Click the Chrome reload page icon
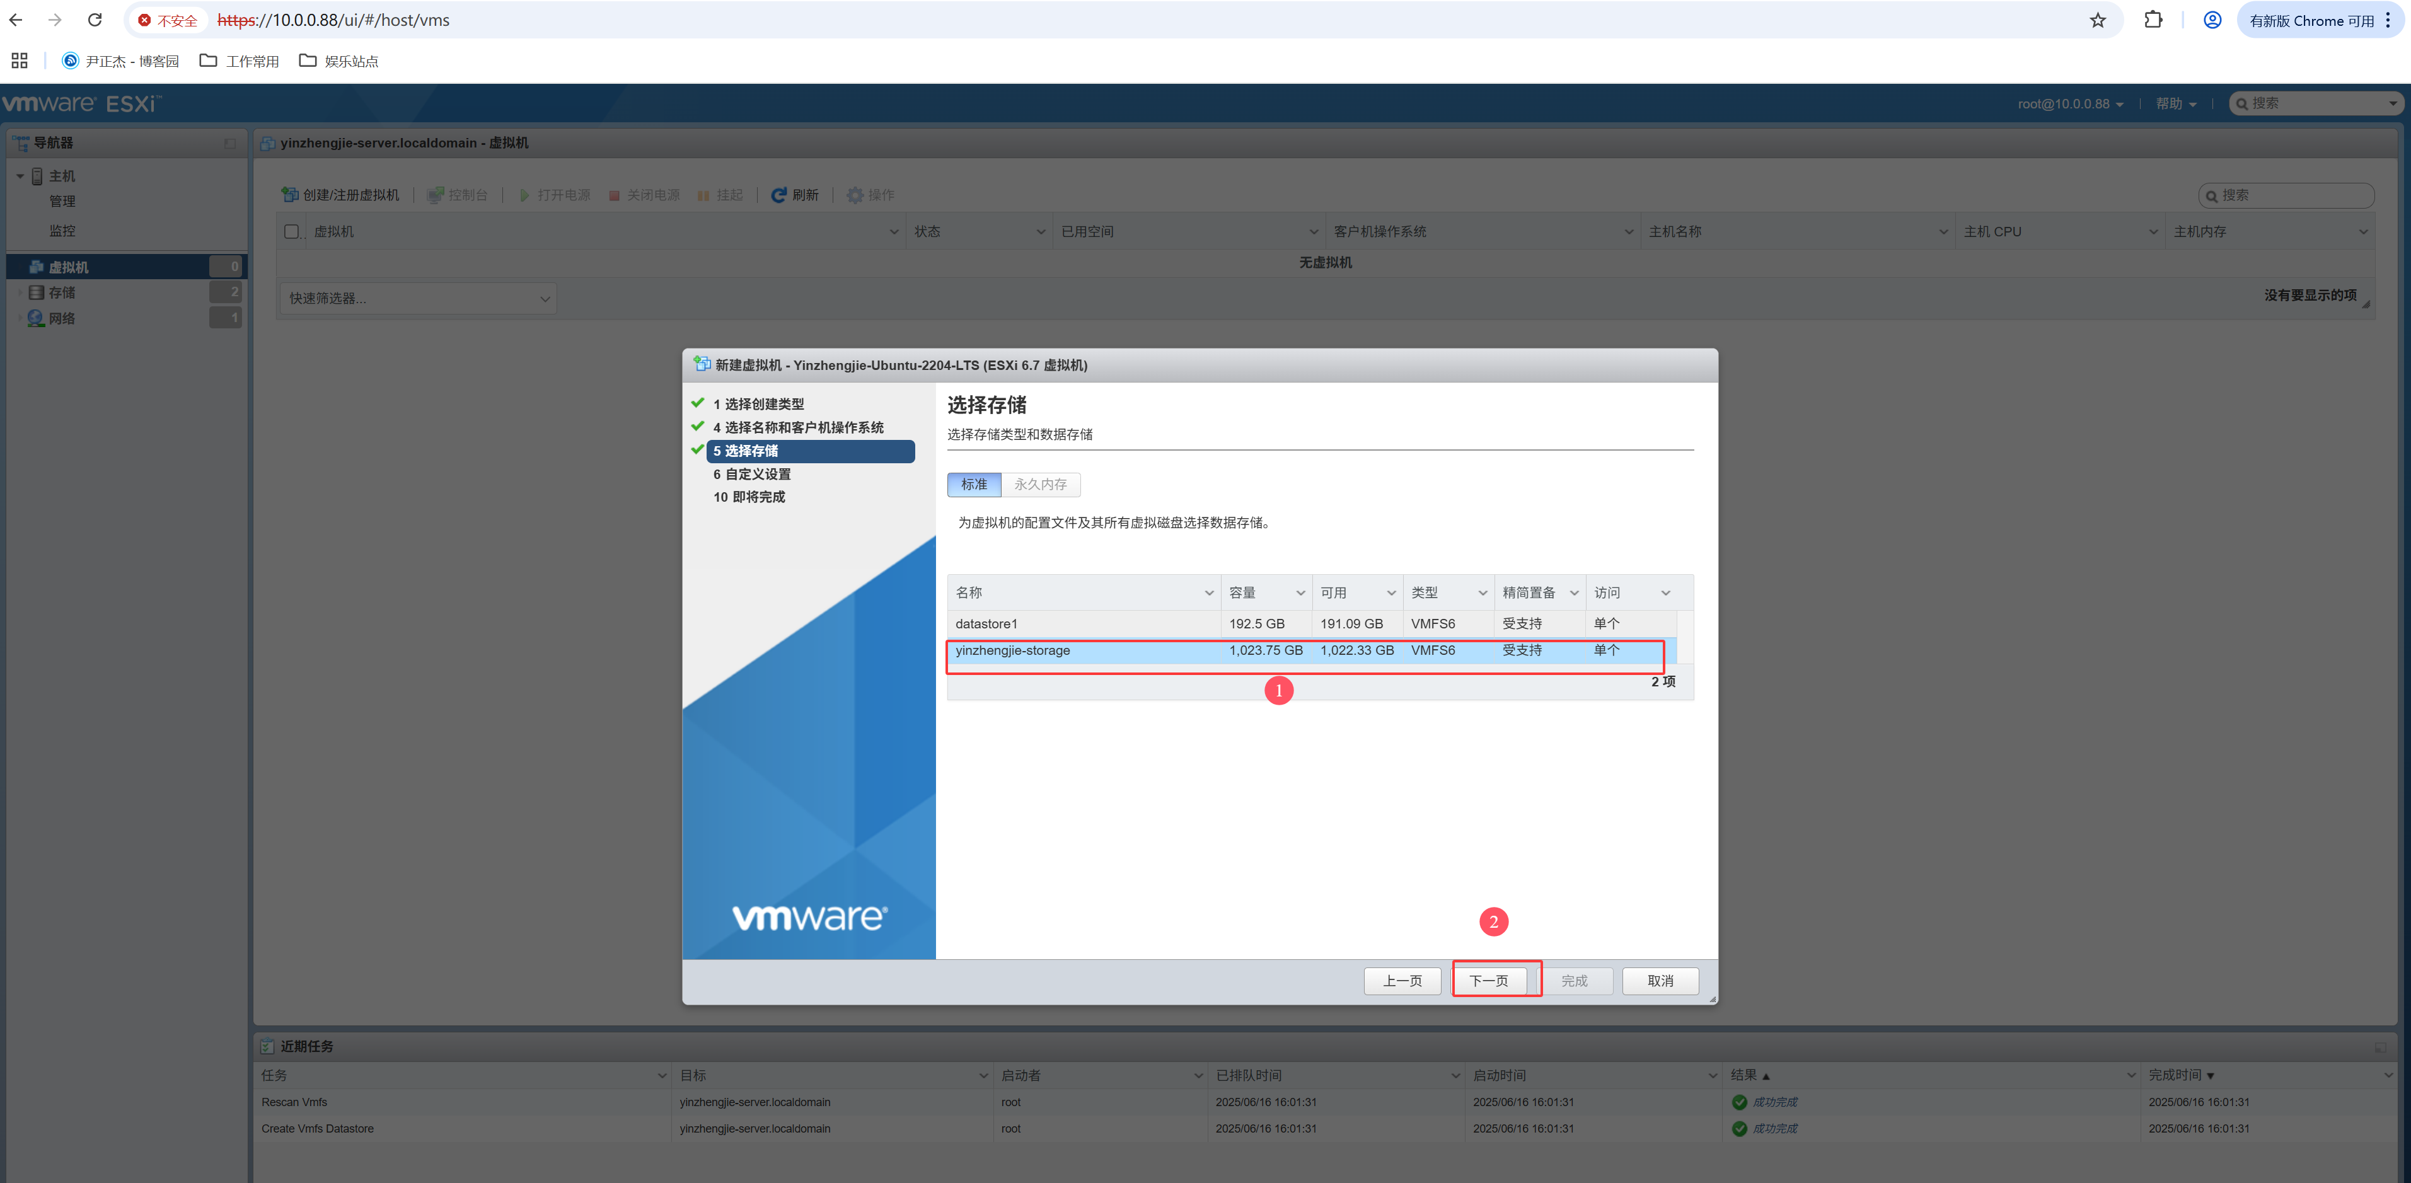 tap(95, 20)
